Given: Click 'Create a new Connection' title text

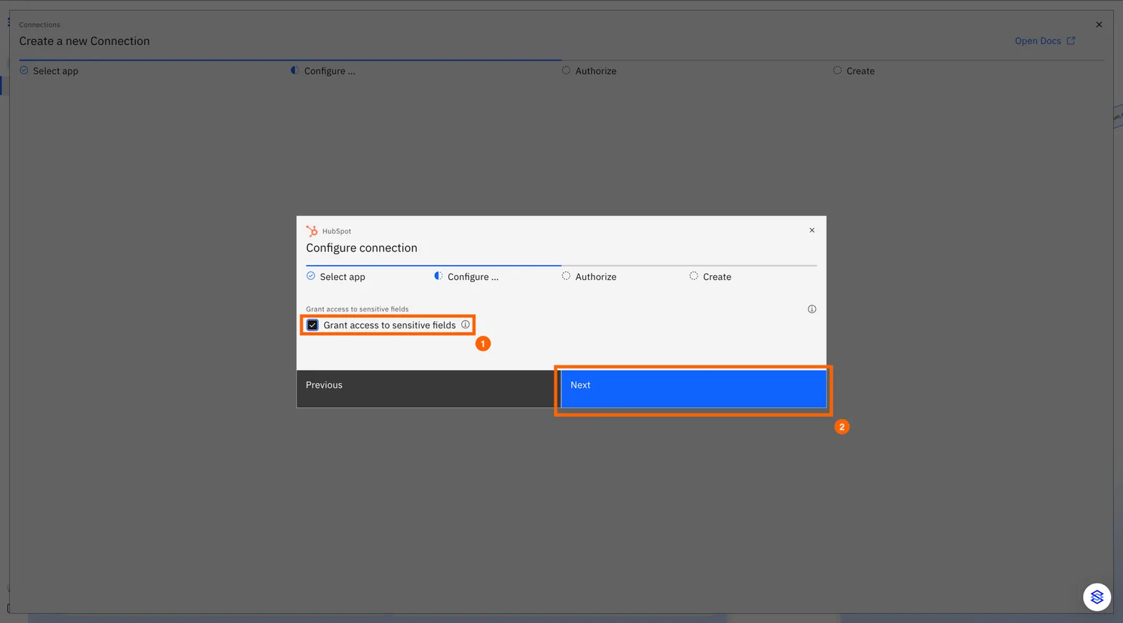Looking at the screenshot, I should pyautogui.click(x=84, y=41).
